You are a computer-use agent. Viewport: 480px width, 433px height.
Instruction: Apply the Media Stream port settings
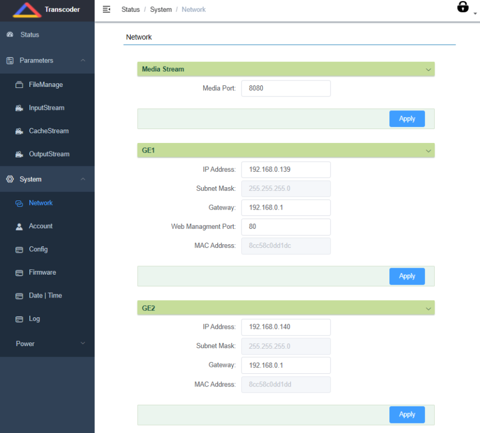pyautogui.click(x=407, y=119)
